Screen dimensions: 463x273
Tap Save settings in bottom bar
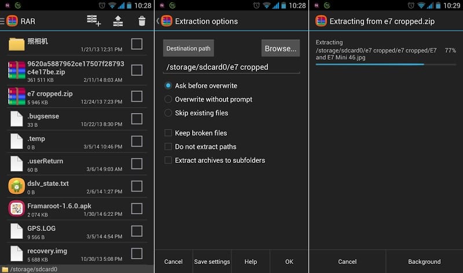212,261
